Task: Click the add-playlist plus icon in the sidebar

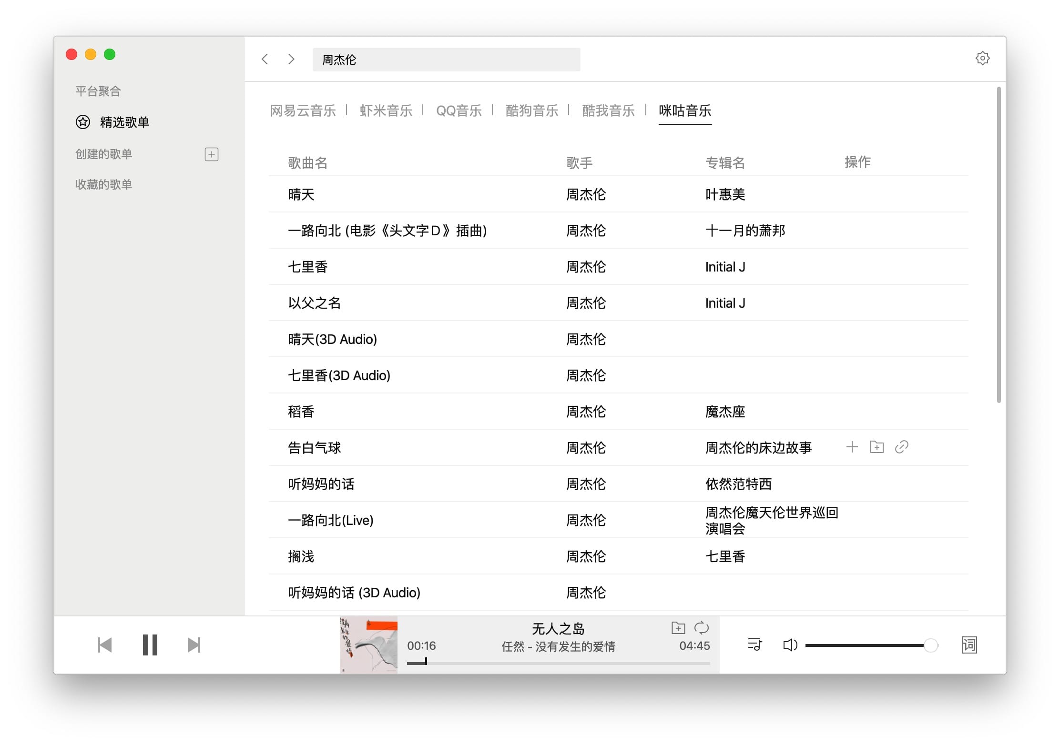Action: [212, 154]
